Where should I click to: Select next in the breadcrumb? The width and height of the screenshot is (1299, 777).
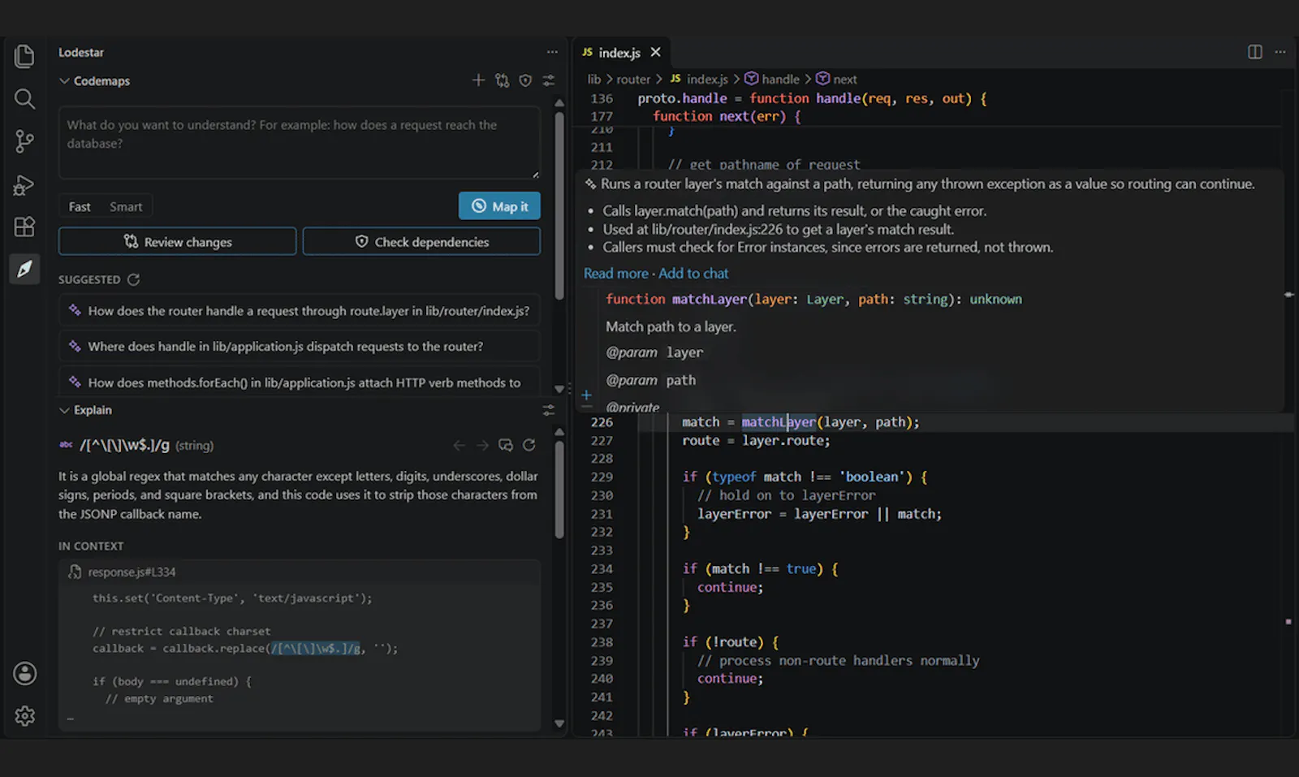coord(836,79)
